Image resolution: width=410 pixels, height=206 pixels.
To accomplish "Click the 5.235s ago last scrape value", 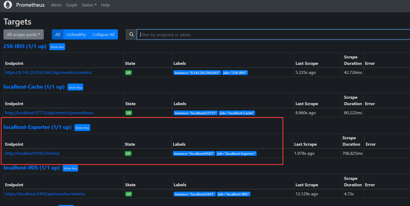I will tap(306, 72).
